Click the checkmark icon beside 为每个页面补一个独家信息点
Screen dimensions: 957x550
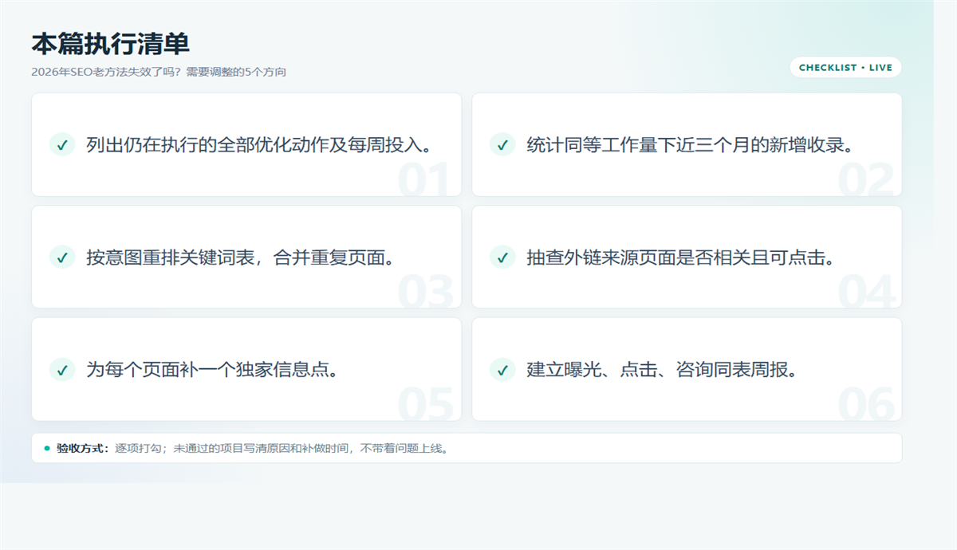point(62,370)
